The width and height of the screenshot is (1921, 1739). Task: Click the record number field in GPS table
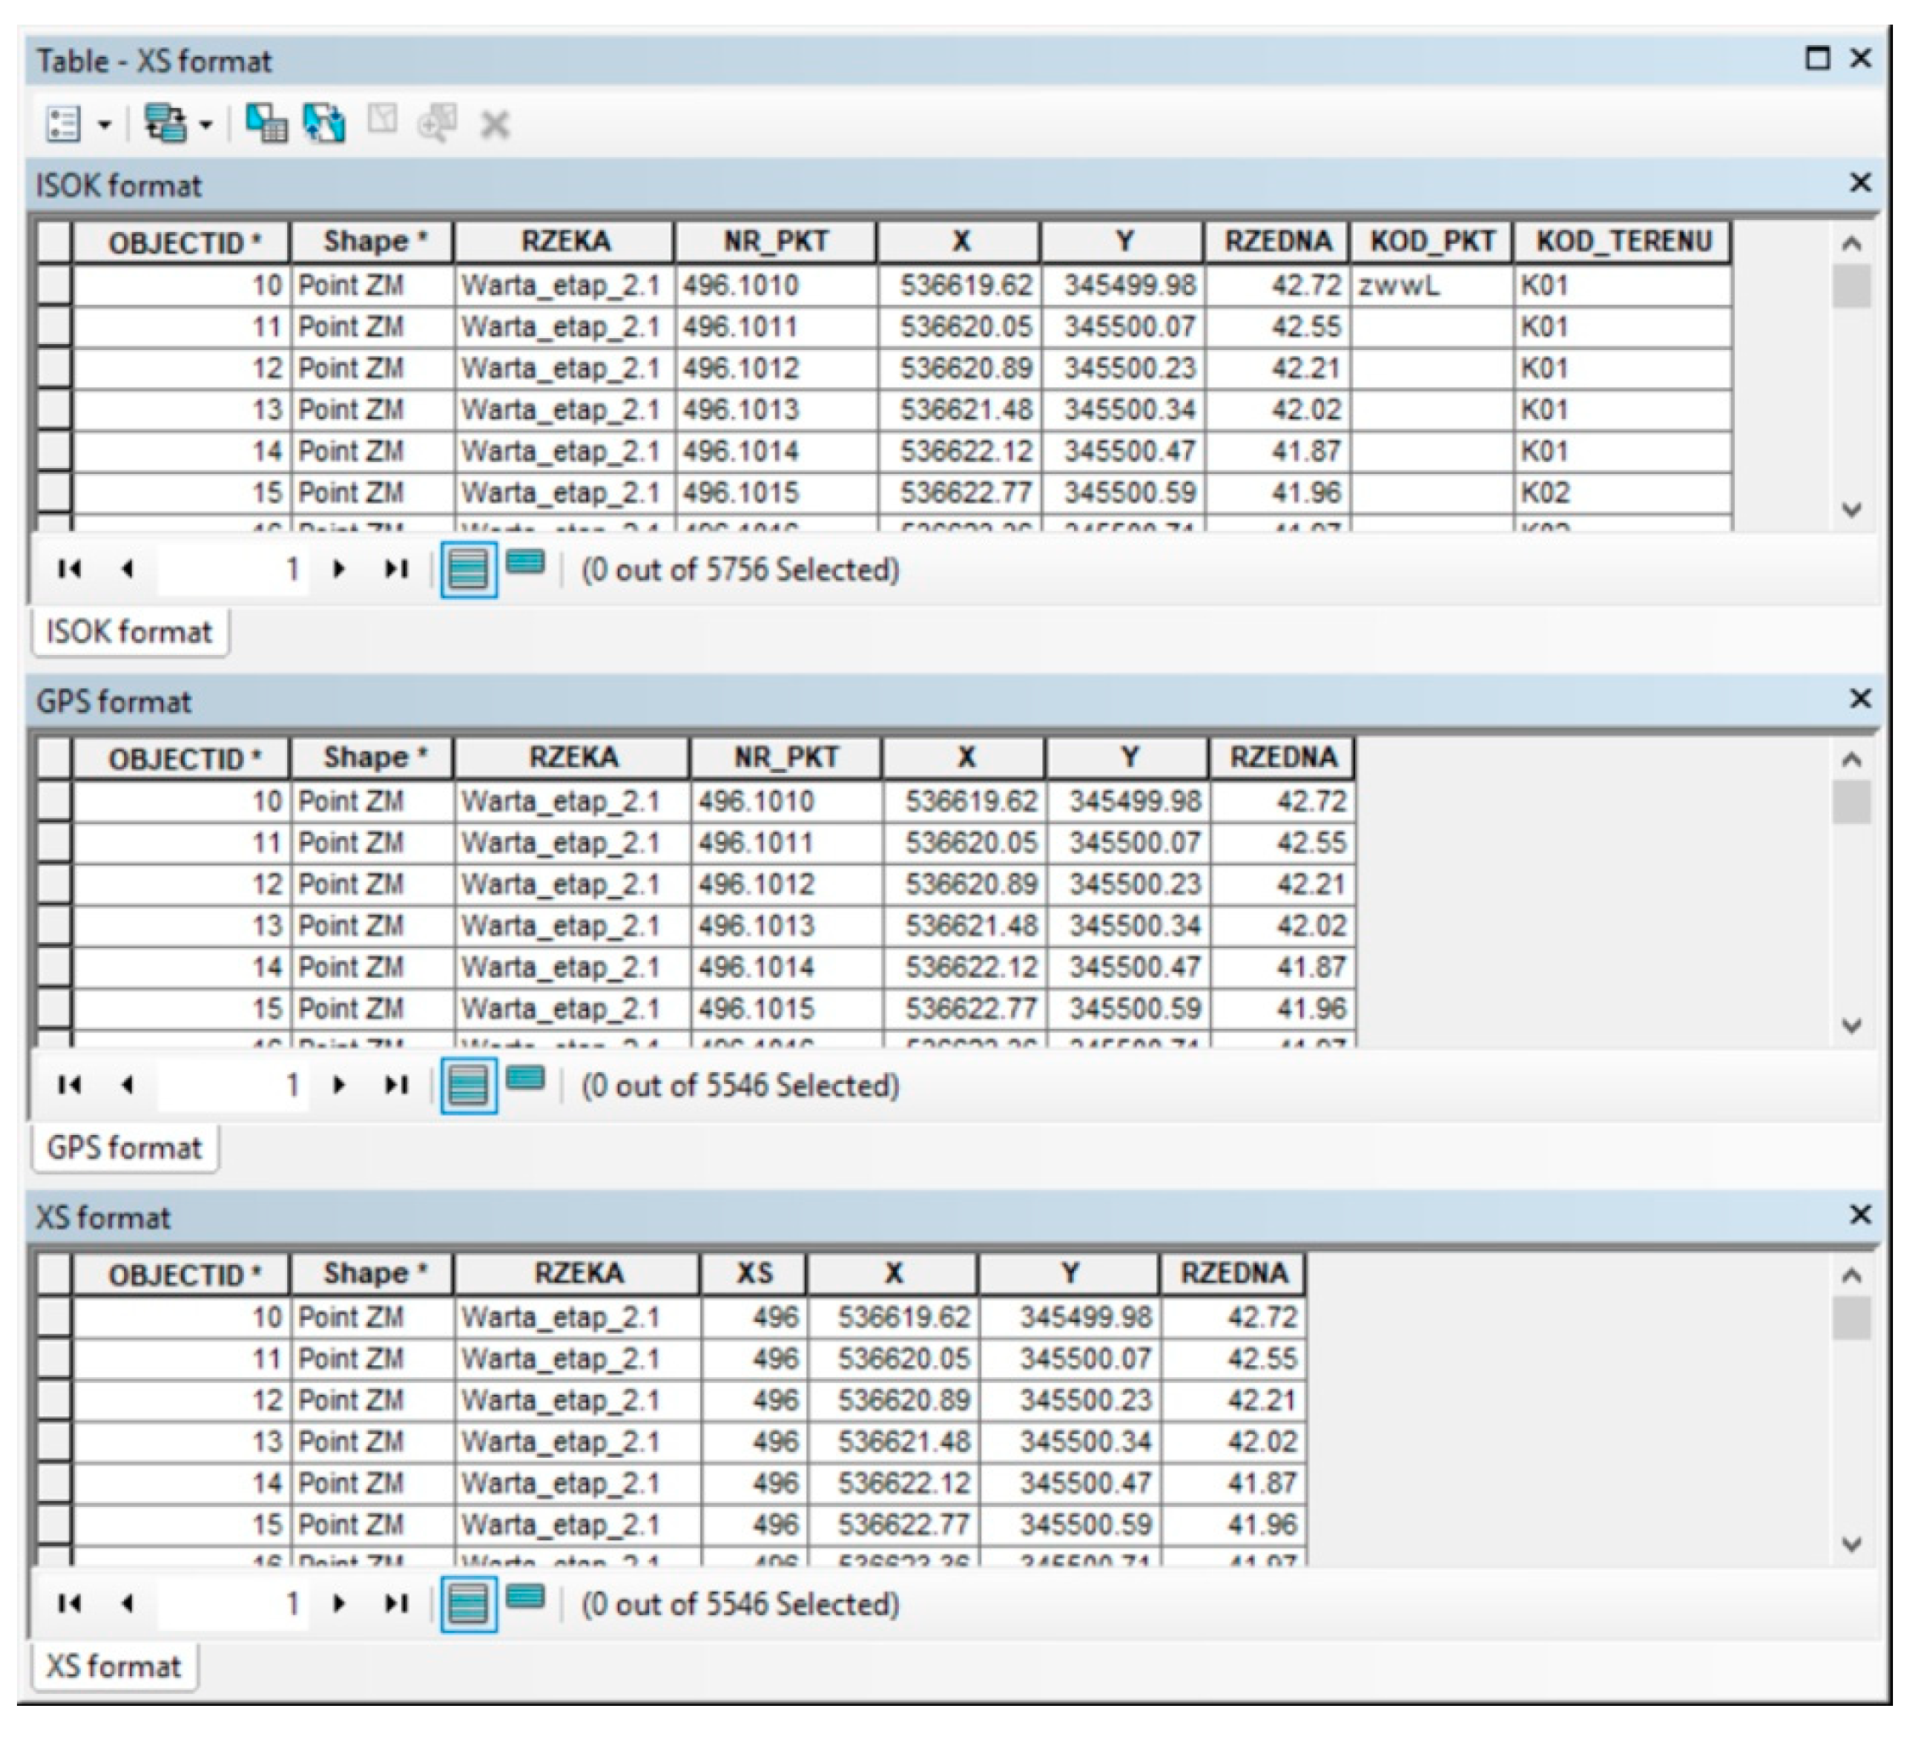(x=234, y=1086)
